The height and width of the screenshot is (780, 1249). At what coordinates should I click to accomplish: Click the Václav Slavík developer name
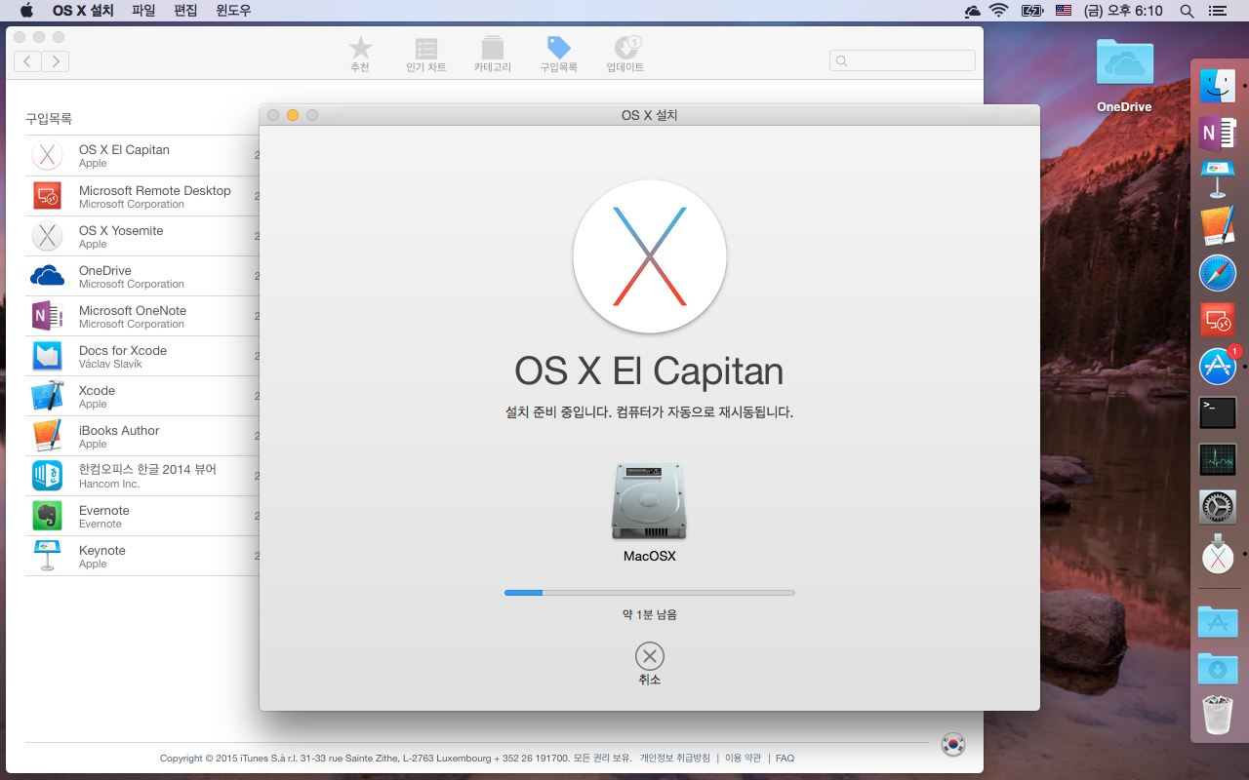click(x=110, y=365)
